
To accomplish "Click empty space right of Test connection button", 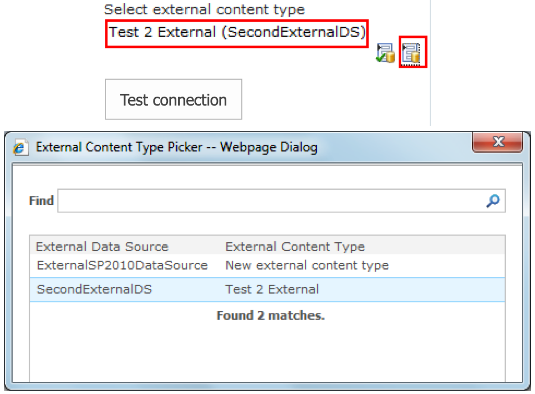I will (x=331, y=99).
